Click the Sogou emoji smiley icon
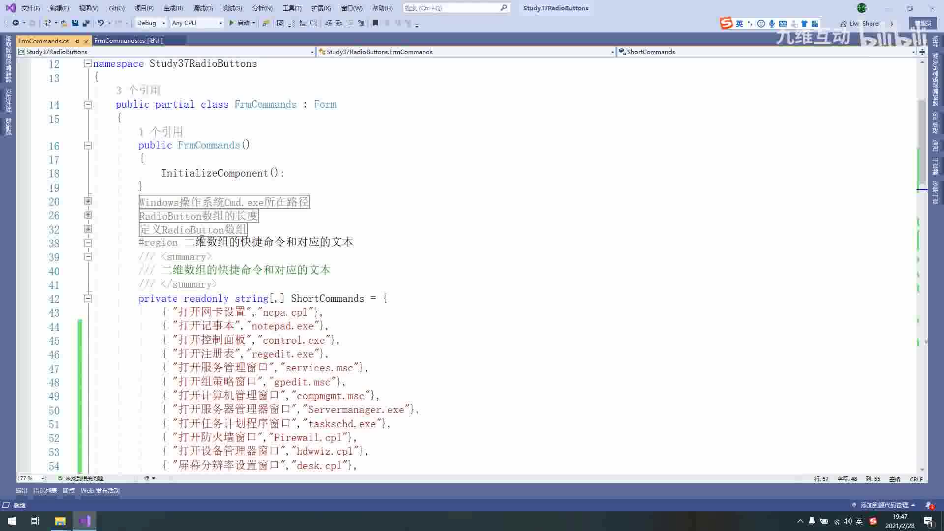Viewport: 944px width, 531px height. [761, 24]
